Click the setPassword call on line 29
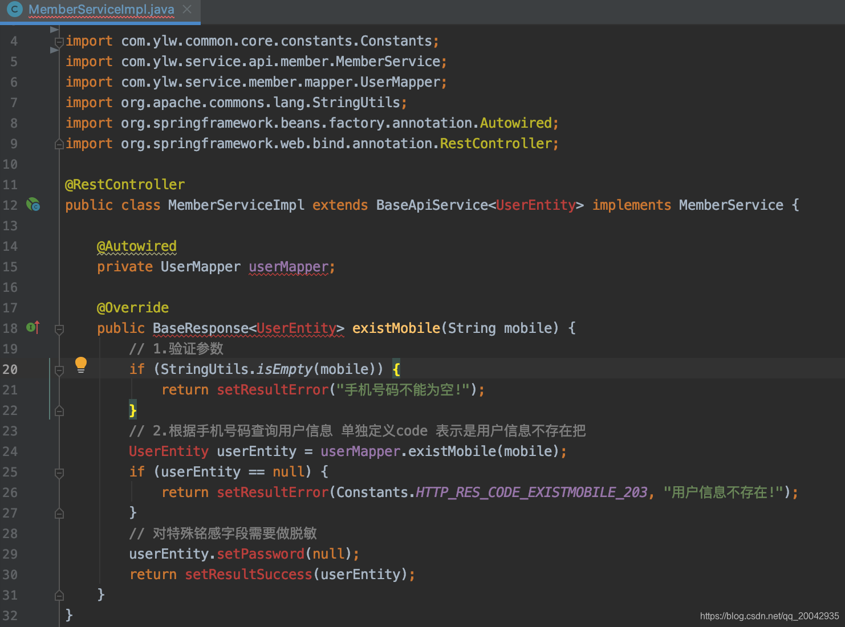This screenshot has height=627, width=845. pyautogui.click(x=261, y=554)
